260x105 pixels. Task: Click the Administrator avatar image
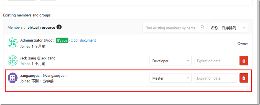click(x=13, y=43)
